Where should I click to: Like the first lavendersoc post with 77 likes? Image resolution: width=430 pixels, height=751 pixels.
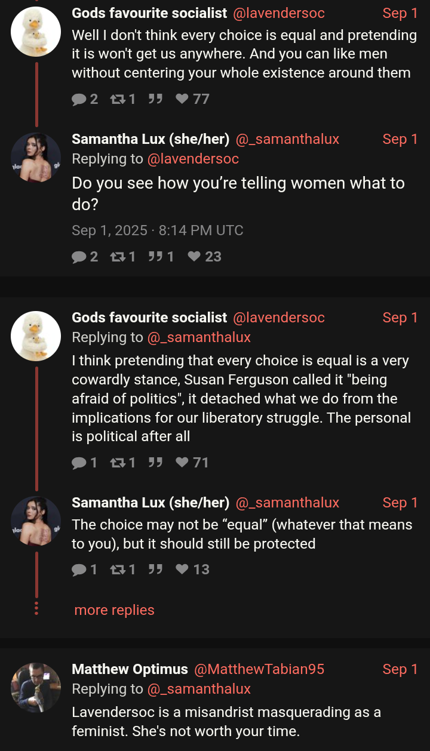coord(182,99)
